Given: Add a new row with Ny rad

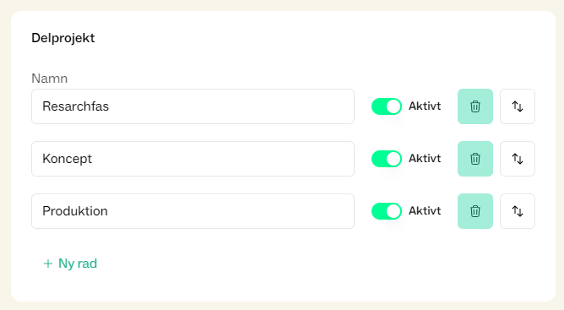Looking at the screenshot, I should tap(70, 264).
